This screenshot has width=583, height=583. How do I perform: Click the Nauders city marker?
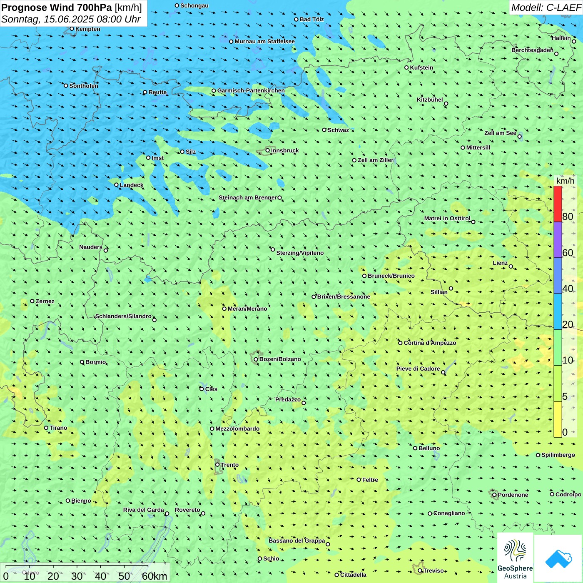pyautogui.click(x=106, y=250)
